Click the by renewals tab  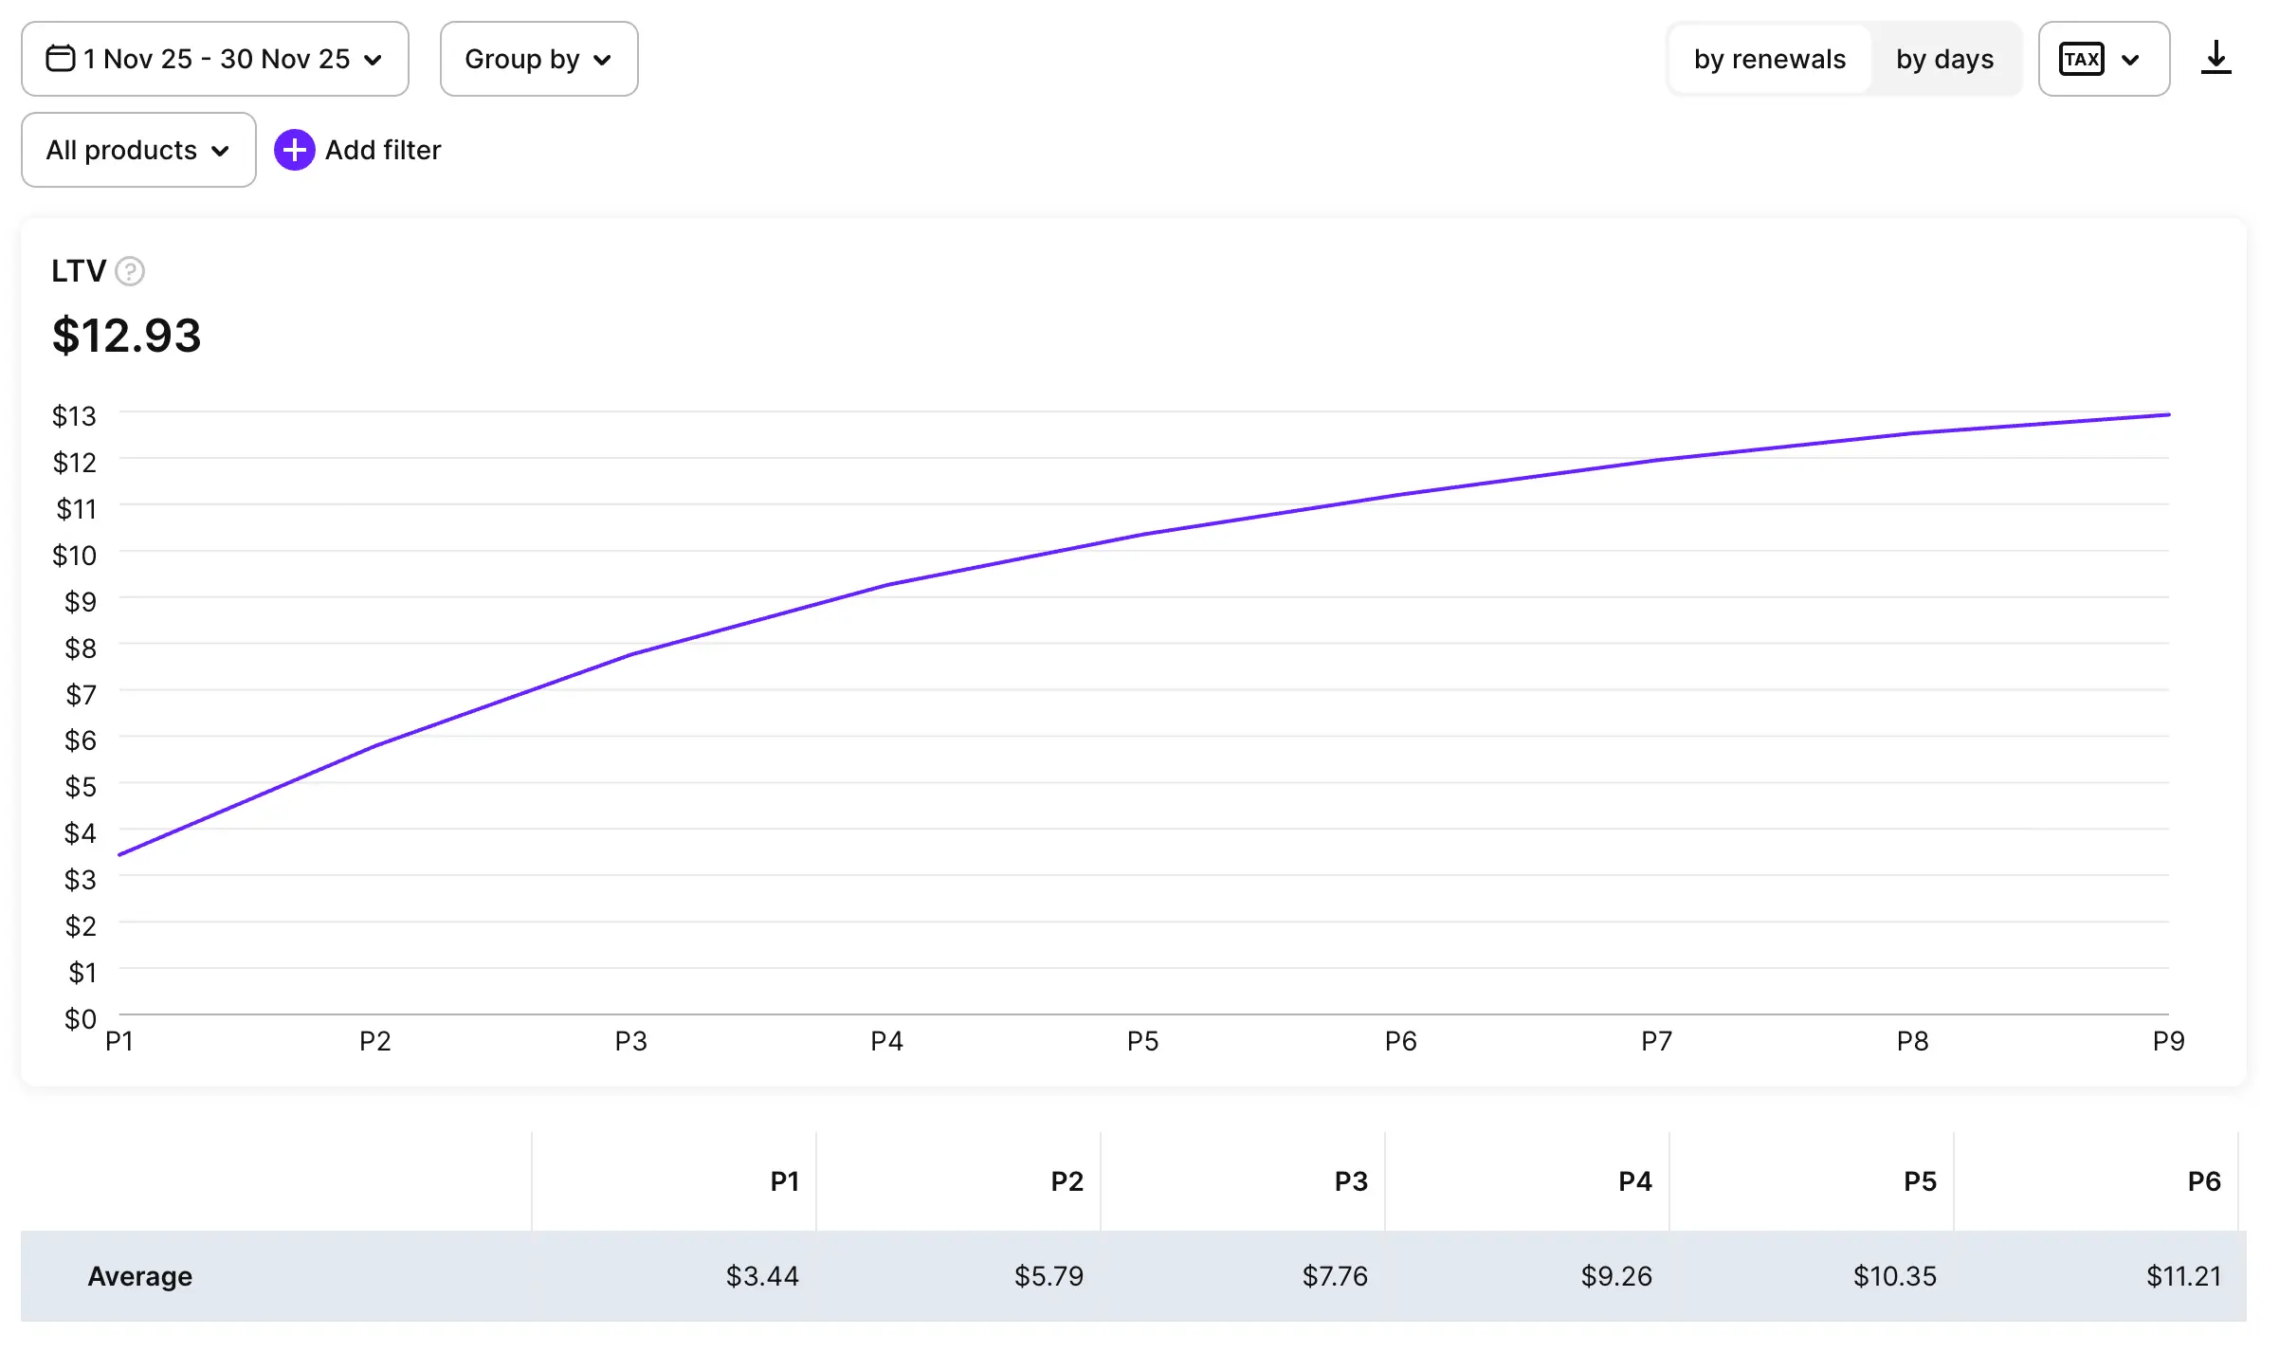point(1769,59)
